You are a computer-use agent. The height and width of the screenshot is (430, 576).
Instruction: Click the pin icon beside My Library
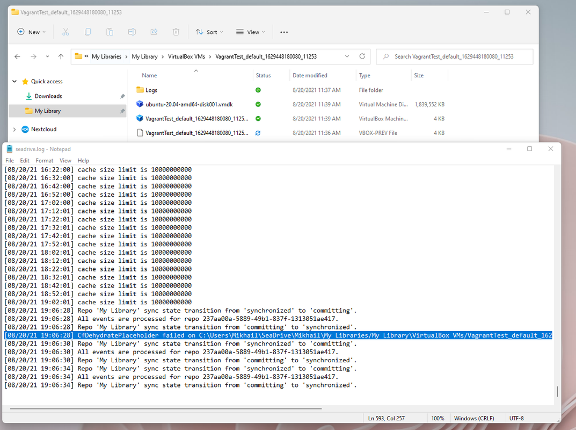[x=122, y=111]
